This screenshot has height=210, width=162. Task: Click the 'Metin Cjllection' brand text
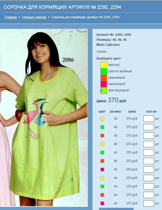(108, 45)
